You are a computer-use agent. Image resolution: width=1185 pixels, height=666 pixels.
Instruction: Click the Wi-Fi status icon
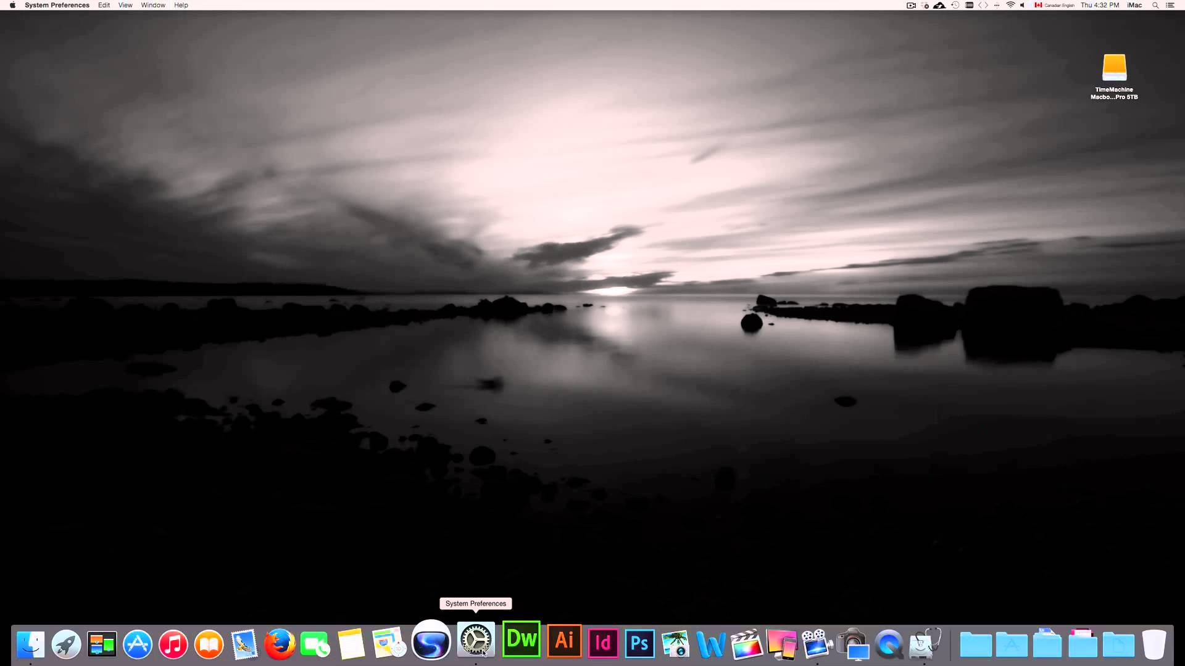pyautogui.click(x=1010, y=5)
